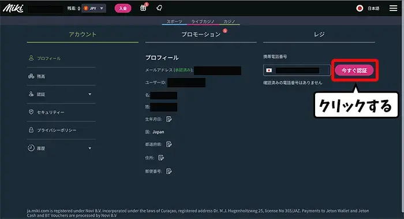The width and height of the screenshot is (404, 219).
Task: Click the Miki logo
Action: tap(13, 8)
